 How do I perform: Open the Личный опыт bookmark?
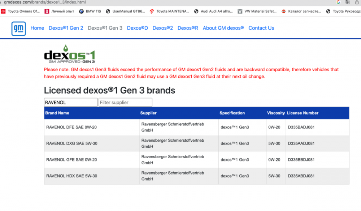pos(59,11)
